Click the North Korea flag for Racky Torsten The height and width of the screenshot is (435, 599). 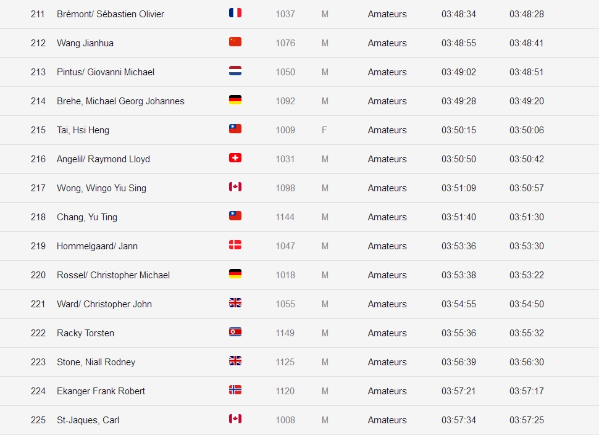tap(235, 332)
